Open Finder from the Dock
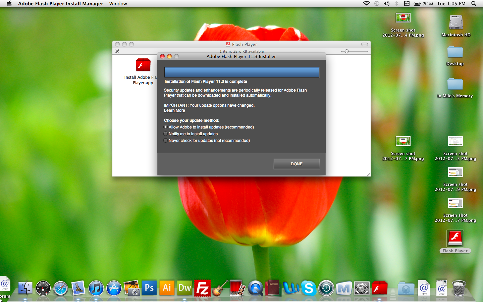The width and height of the screenshot is (483, 302). pos(25,288)
